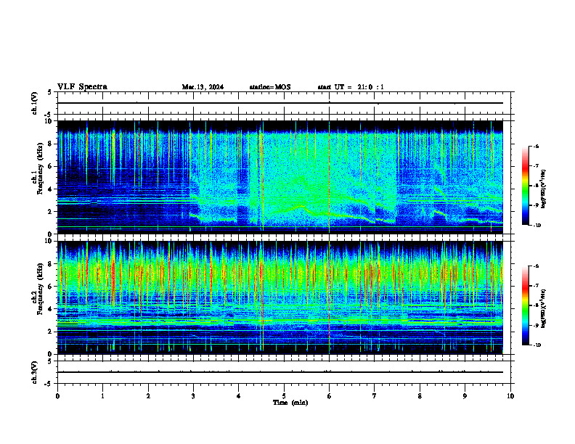Select the ch.1 "Frequency (kHz)" axis label
The image size is (575, 444).
point(40,168)
